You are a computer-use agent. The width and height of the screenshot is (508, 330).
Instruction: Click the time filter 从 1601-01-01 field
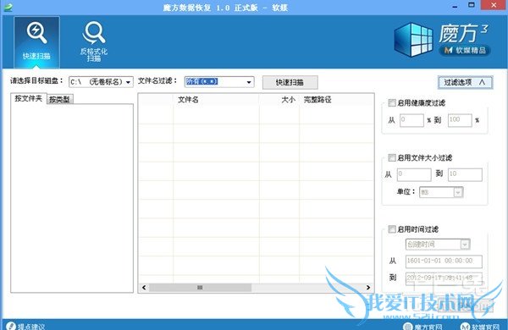pos(444,261)
